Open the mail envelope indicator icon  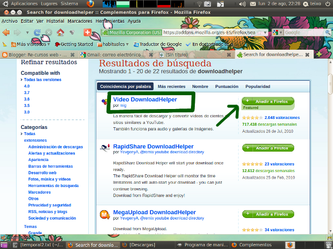click(253, 4)
